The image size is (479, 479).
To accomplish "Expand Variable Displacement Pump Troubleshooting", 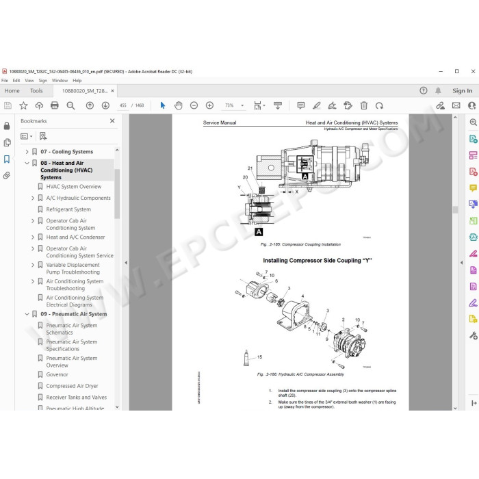I will click(33, 265).
